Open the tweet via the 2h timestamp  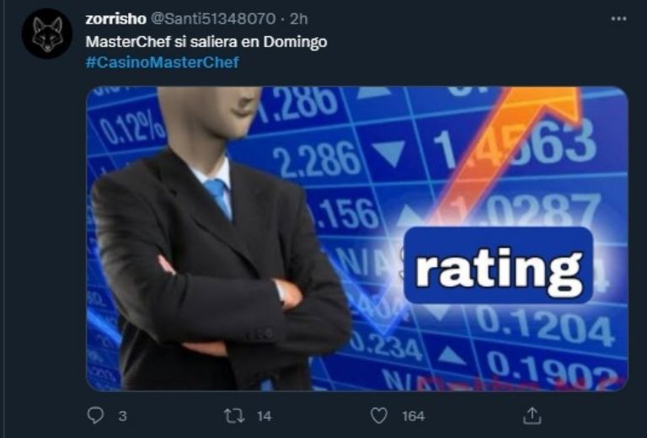(x=299, y=19)
